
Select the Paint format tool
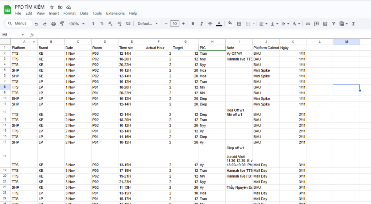tap(62, 24)
